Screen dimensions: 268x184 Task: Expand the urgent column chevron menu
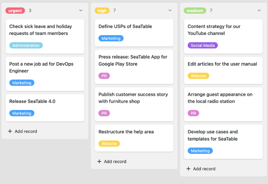(x=81, y=10)
